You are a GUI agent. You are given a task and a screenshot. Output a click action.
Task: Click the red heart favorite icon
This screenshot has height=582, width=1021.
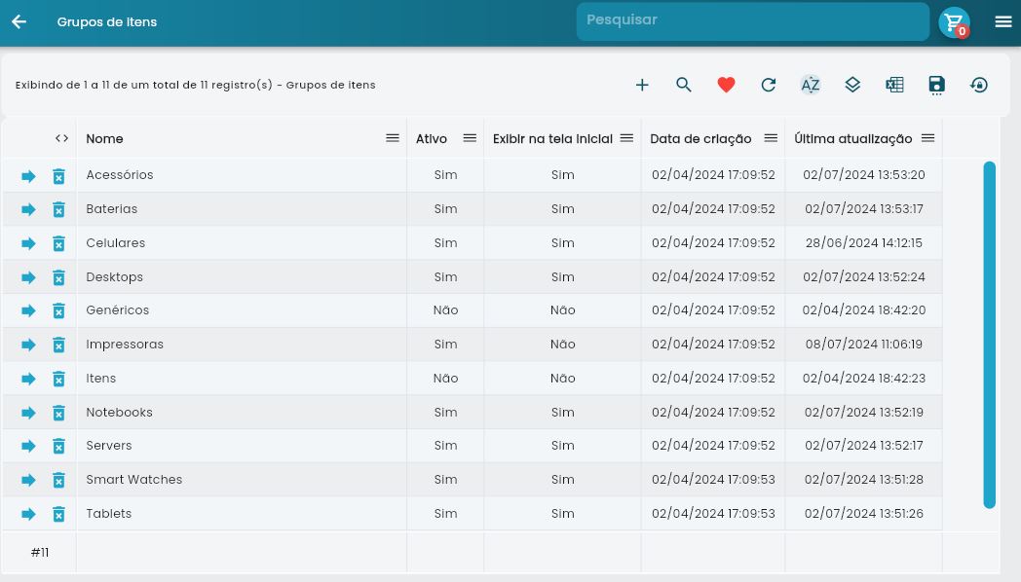tap(726, 85)
